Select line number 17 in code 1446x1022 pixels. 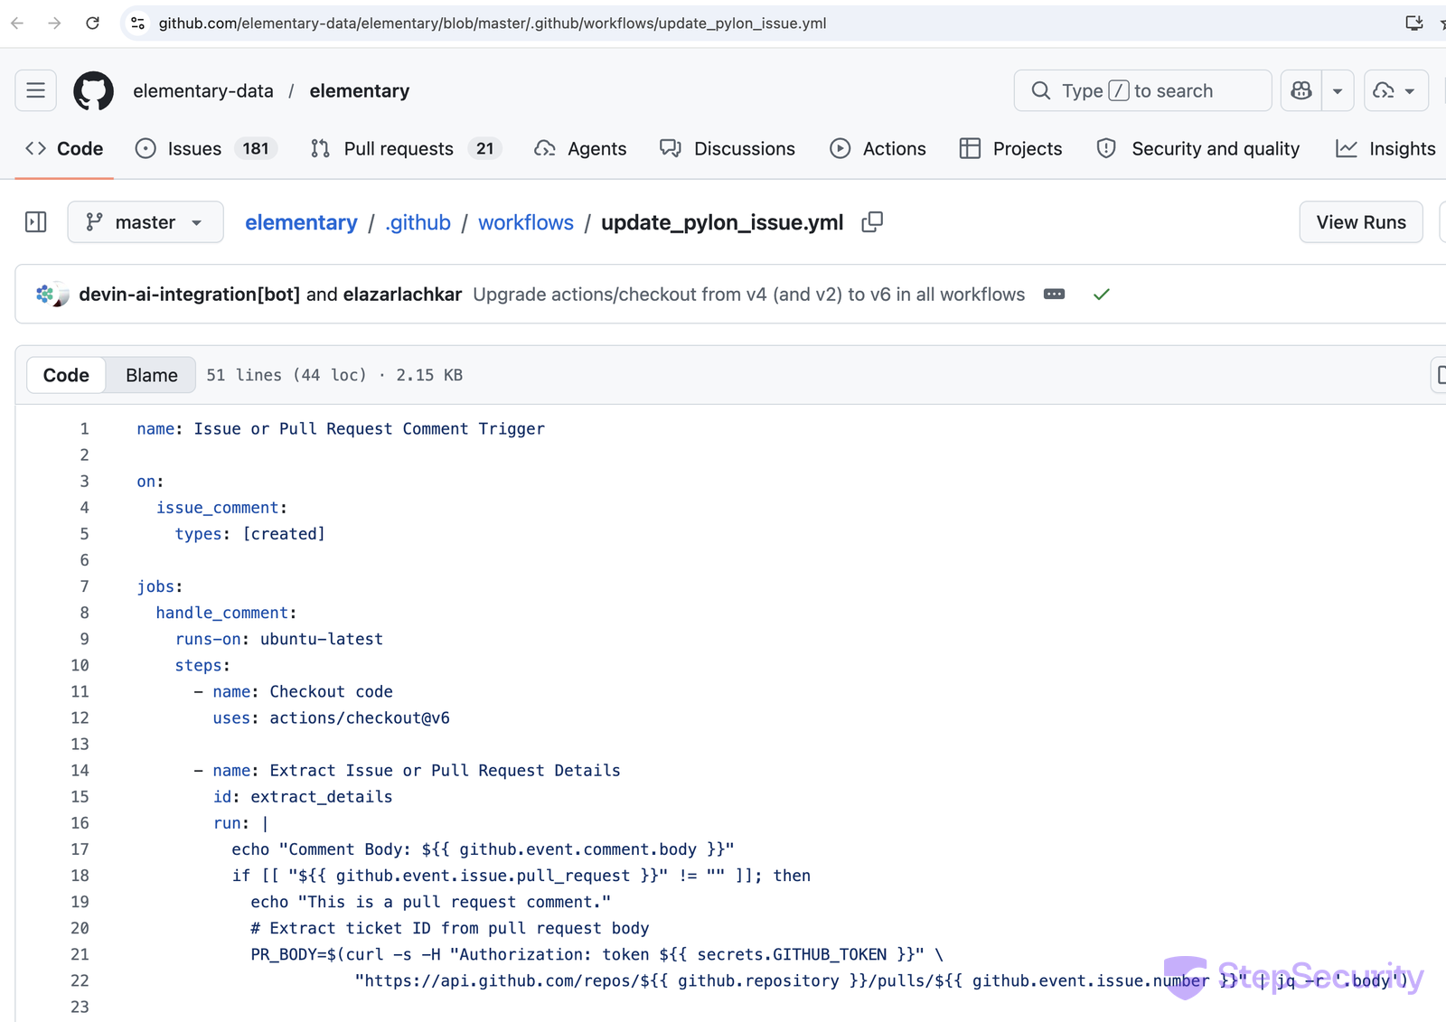tap(80, 849)
